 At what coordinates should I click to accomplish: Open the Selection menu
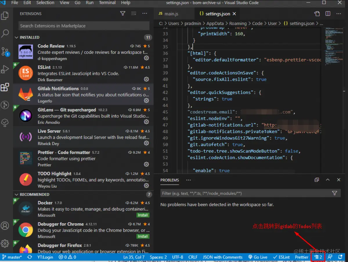pyautogui.click(x=45, y=3)
